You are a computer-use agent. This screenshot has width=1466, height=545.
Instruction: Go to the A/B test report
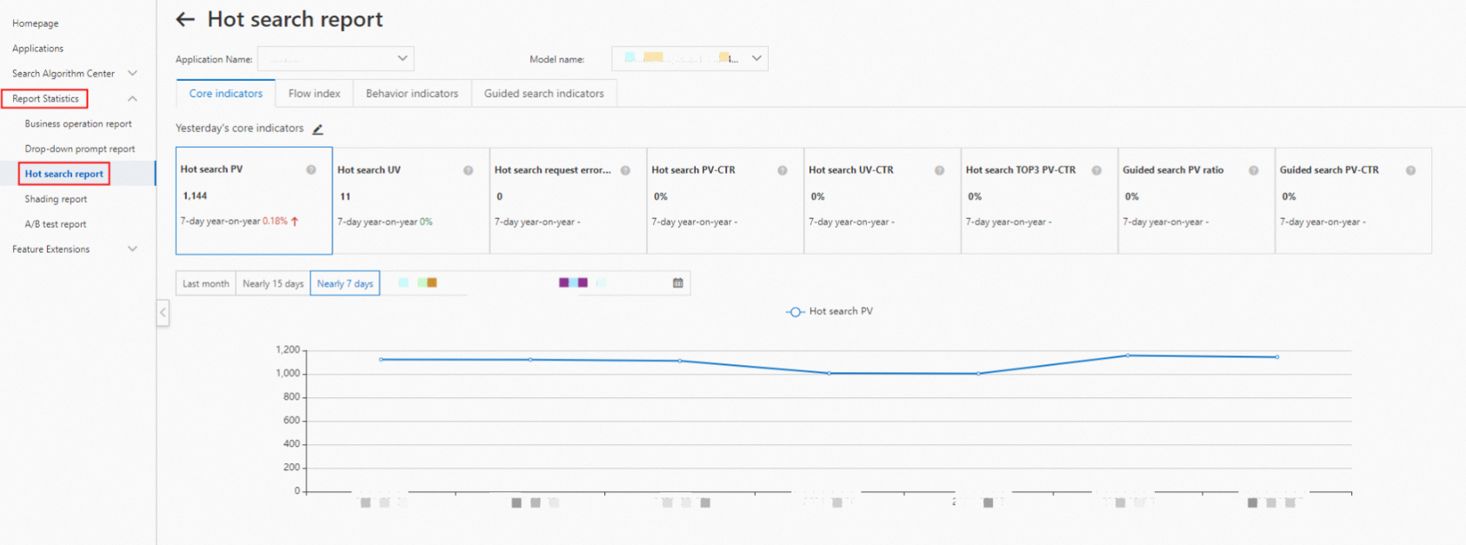click(56, 224)
